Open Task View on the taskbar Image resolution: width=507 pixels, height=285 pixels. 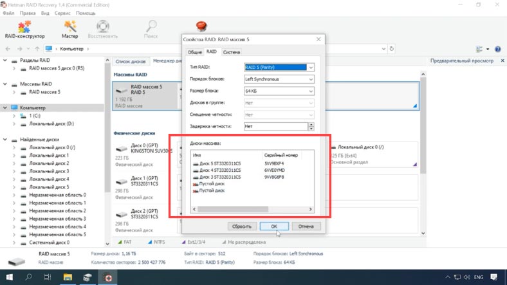(48, 277)
